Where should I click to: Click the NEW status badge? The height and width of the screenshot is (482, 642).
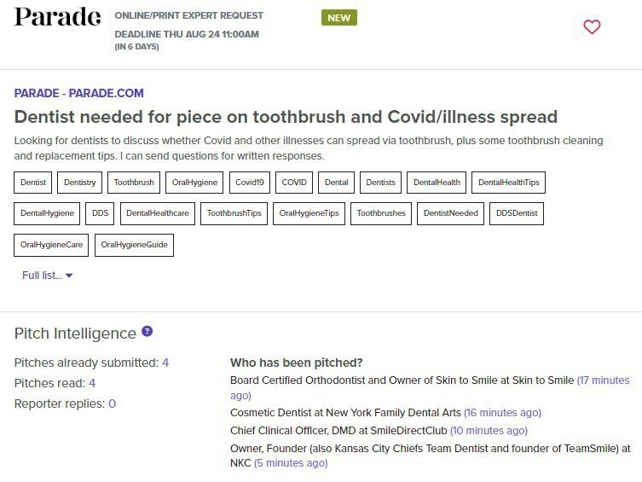coord(338,18)
